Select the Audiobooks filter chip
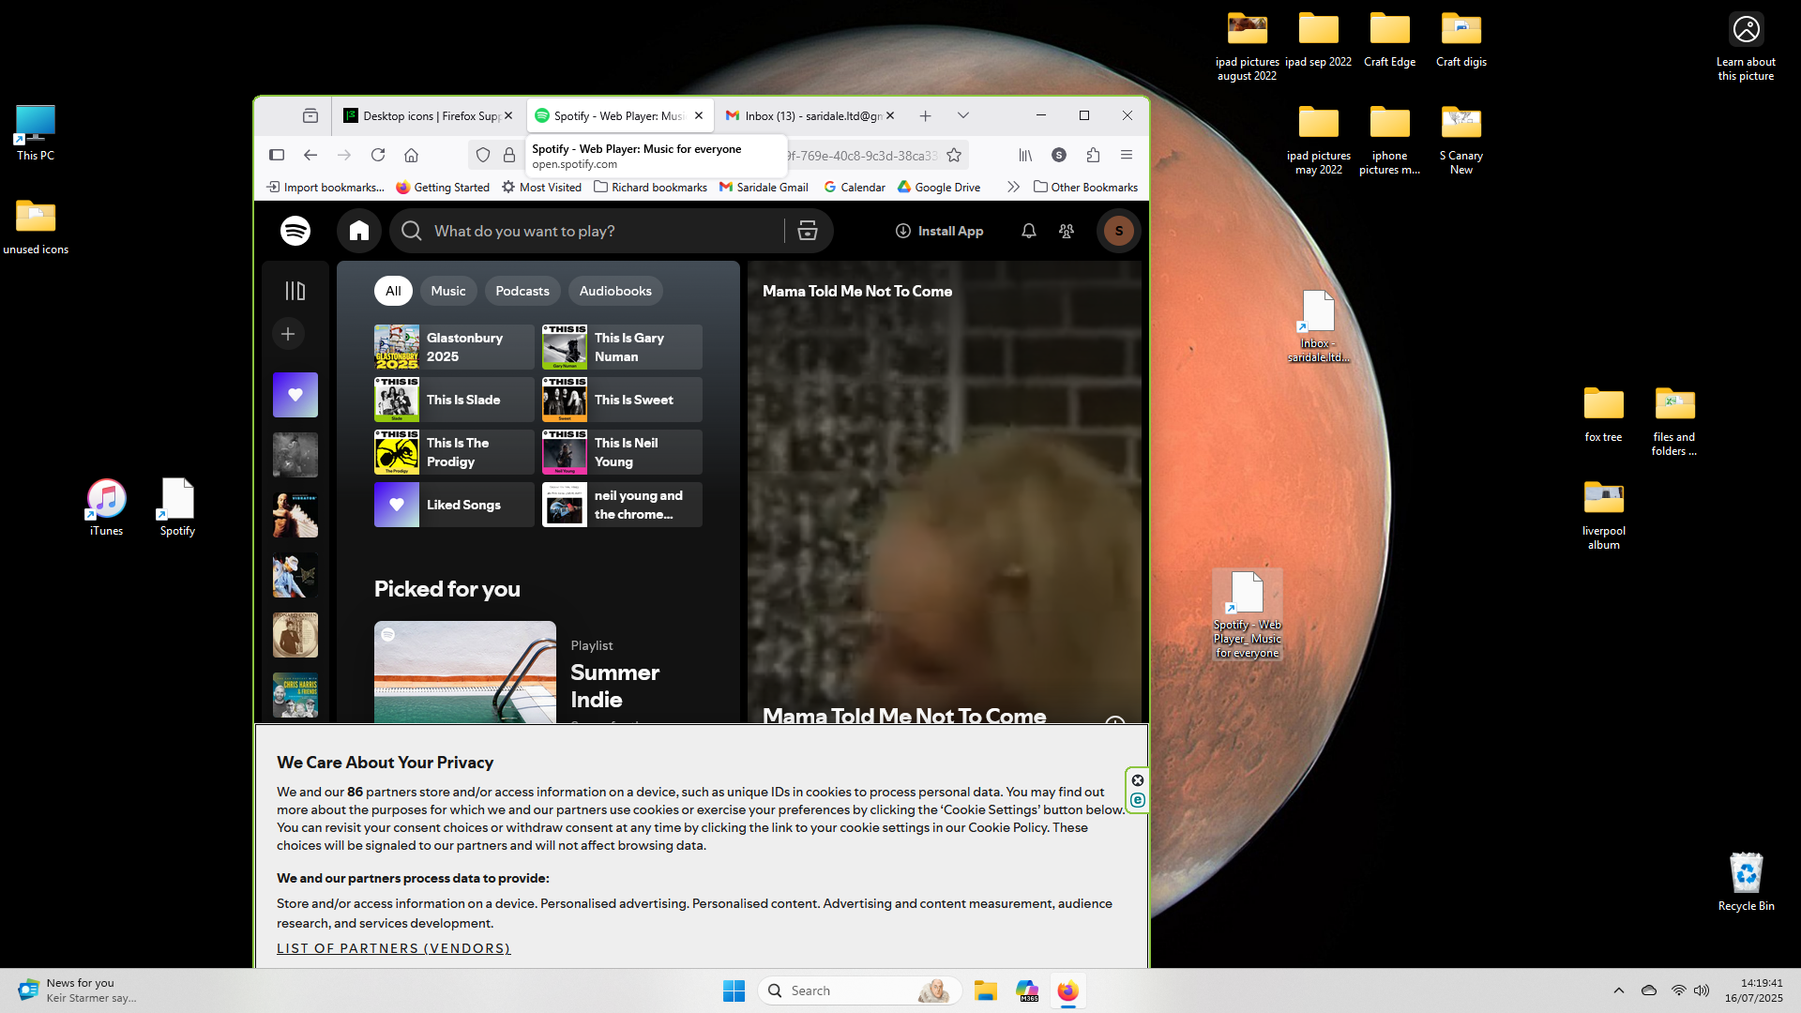 click(615, 291)
